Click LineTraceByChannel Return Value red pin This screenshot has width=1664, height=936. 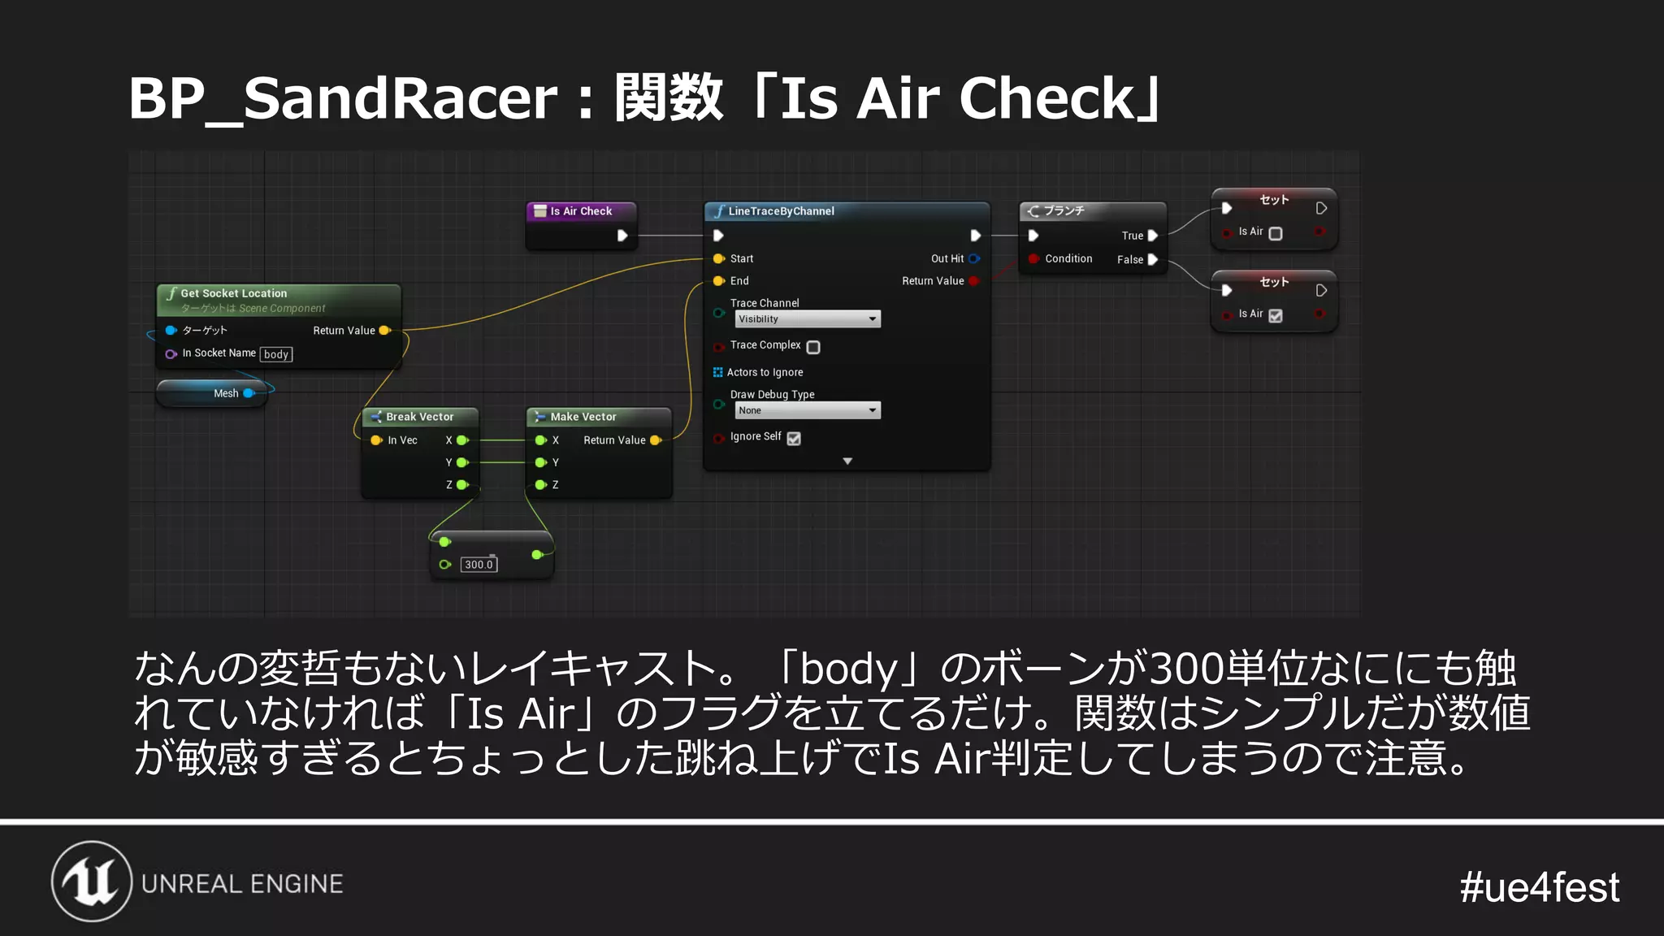(973, 281)
